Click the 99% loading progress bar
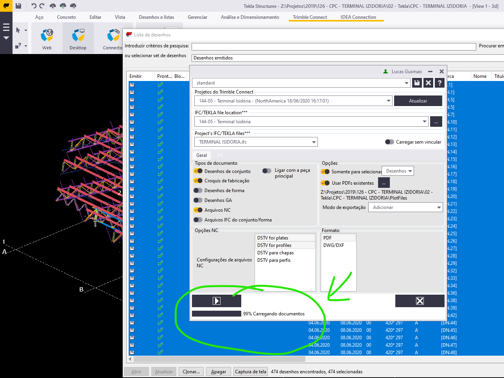Image resolution: width=504 pixels, height=378 pixels. tap(216, 313)
